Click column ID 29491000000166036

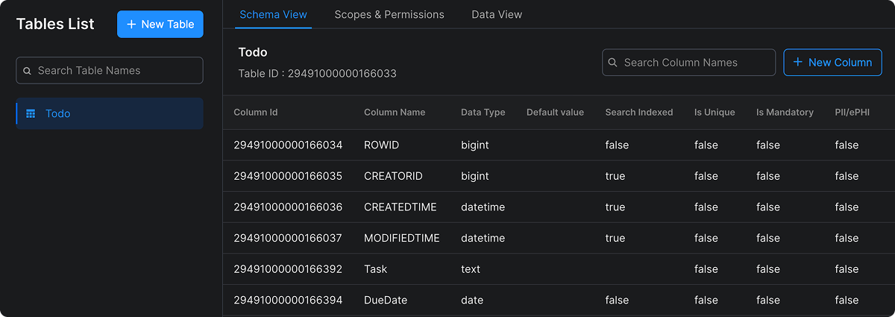point(288,207)
